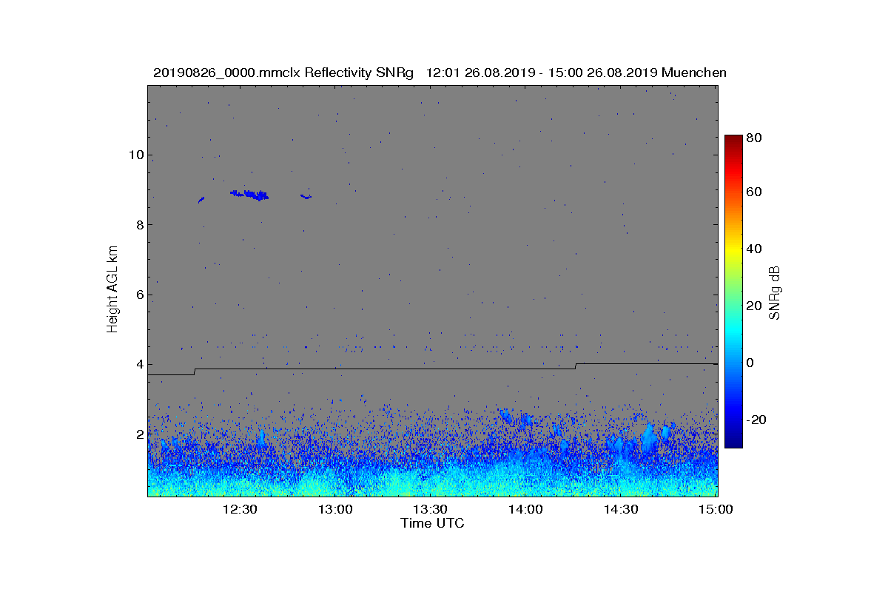
Task: Click the 14:00 time tick label
Action: point(525,509)
